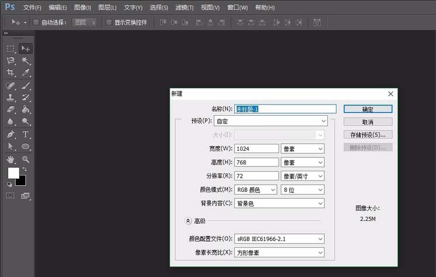Open the 文件(F) menu
Viewport: 436px width, 277px height.
coord(32,8)
